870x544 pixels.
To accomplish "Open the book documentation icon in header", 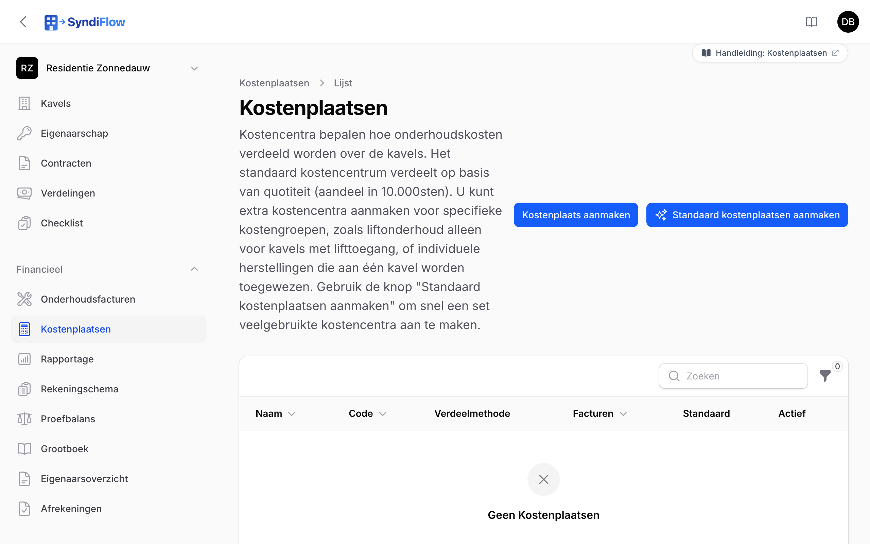I will click(812, 22).
